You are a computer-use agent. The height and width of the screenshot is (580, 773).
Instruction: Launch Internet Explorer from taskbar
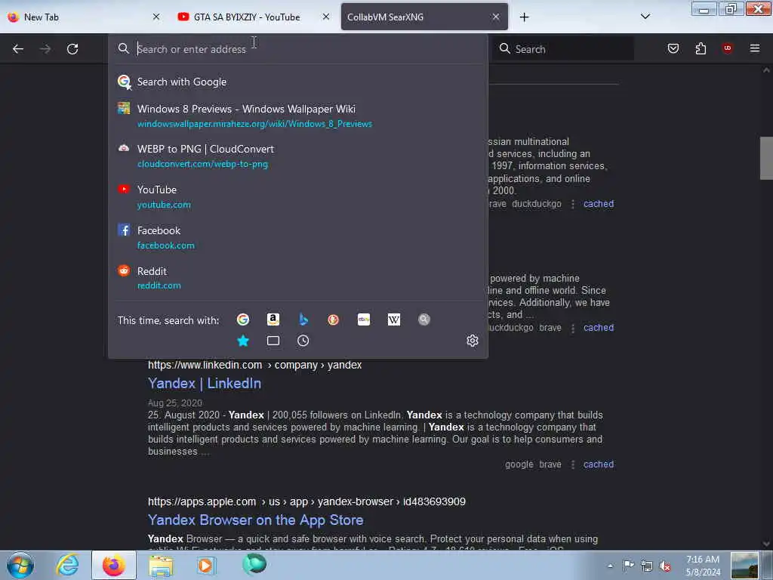click(x=67, y=565)
